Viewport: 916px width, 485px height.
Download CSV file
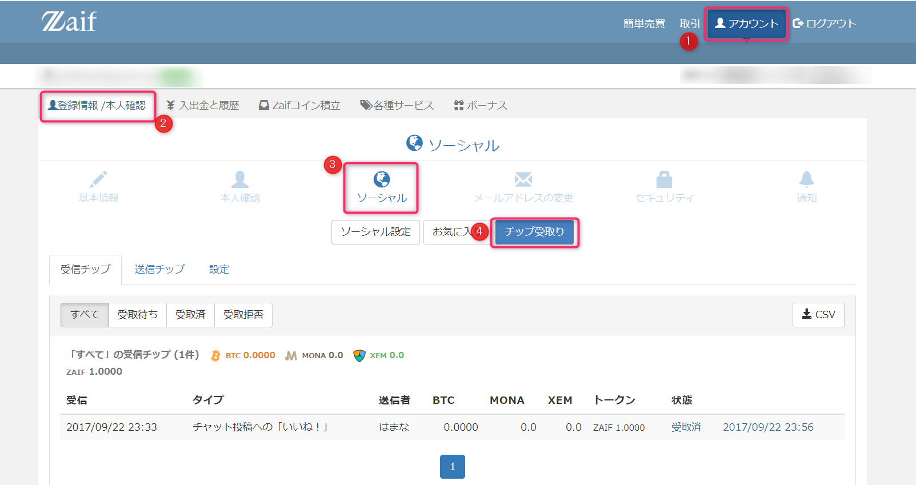click(x=818, y=315)
